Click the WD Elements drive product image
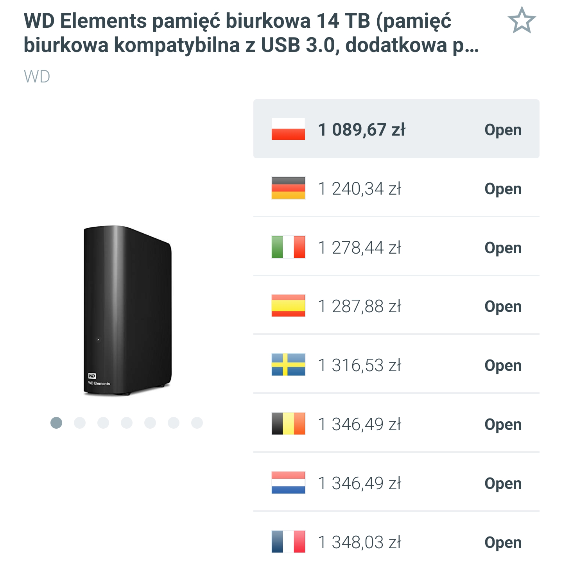The image size is (563, 567). (127, 311)
